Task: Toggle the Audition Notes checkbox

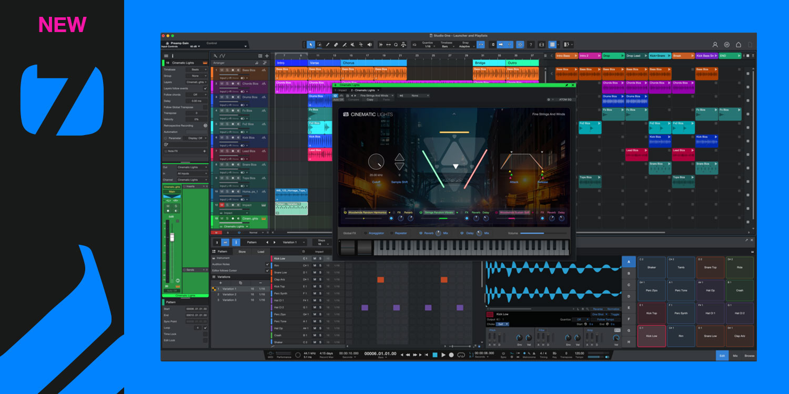Action: (x=267, y=264)
